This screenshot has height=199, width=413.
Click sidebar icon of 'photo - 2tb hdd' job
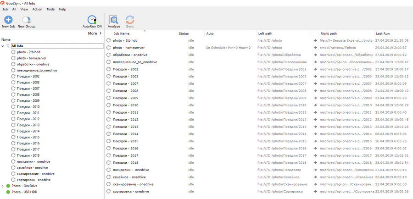pyautogui.click(x=13, y=52)
